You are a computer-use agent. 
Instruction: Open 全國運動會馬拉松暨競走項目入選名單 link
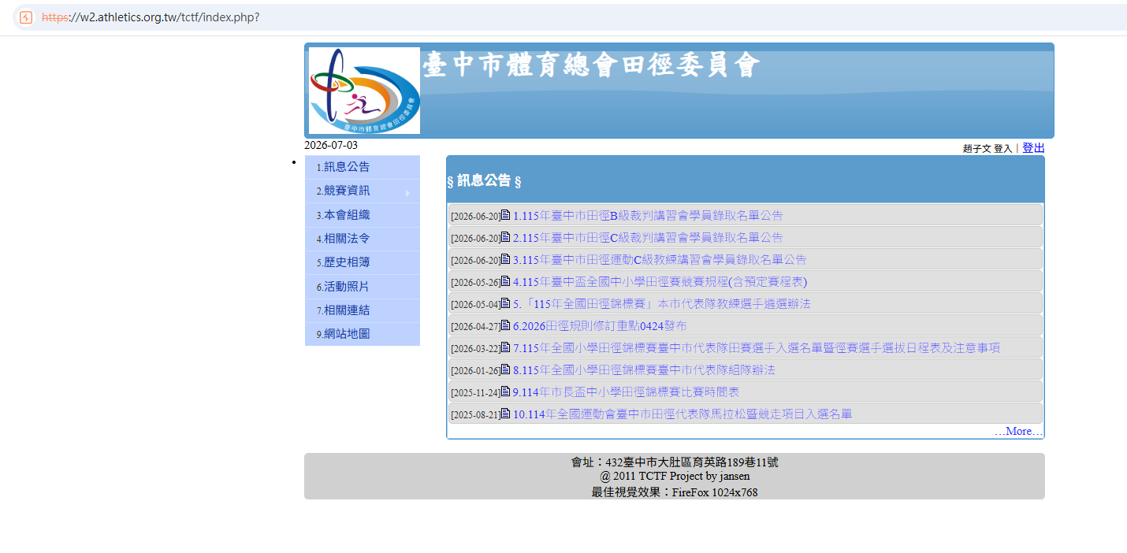pyautogui.click(x=683, y=414)
